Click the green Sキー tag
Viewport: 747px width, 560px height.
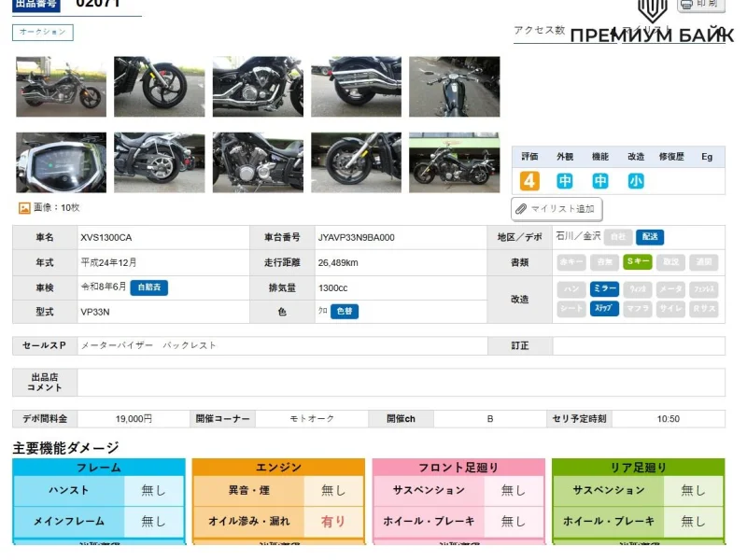coord(638,262)
